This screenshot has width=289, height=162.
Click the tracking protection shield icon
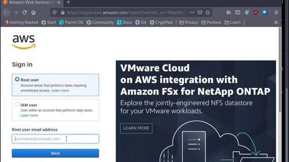point(55,13)
